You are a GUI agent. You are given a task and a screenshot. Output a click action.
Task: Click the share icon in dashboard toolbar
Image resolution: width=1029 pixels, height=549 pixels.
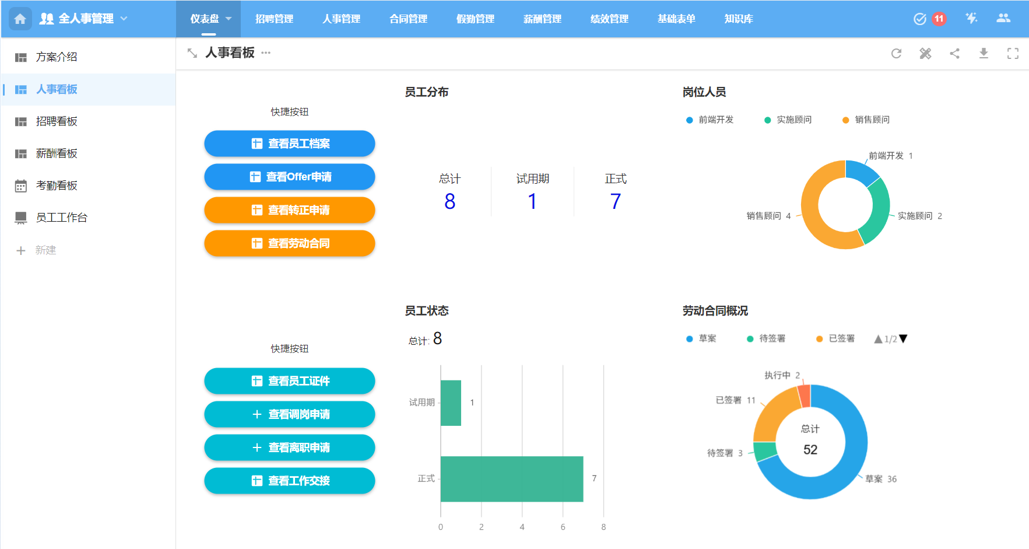pos(954,54)
